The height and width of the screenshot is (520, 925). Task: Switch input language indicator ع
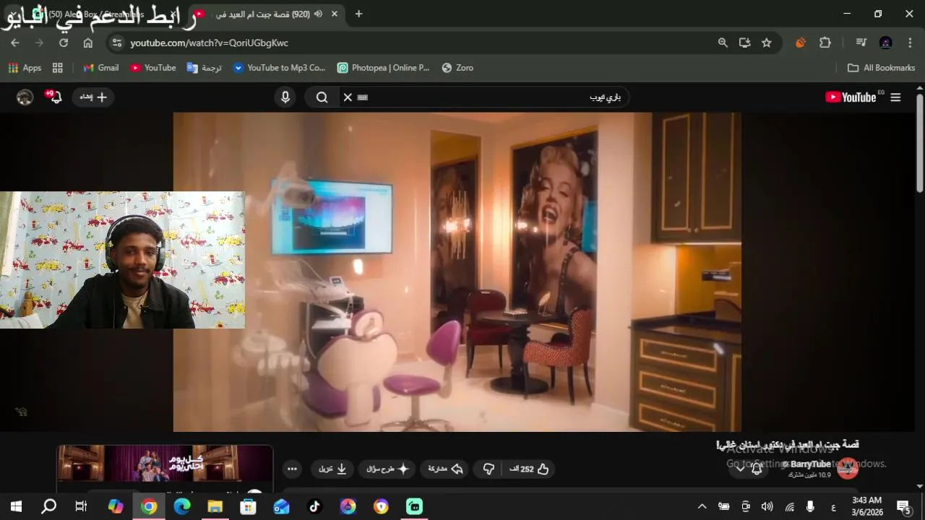pyautogui.click(x=833, y=506)
